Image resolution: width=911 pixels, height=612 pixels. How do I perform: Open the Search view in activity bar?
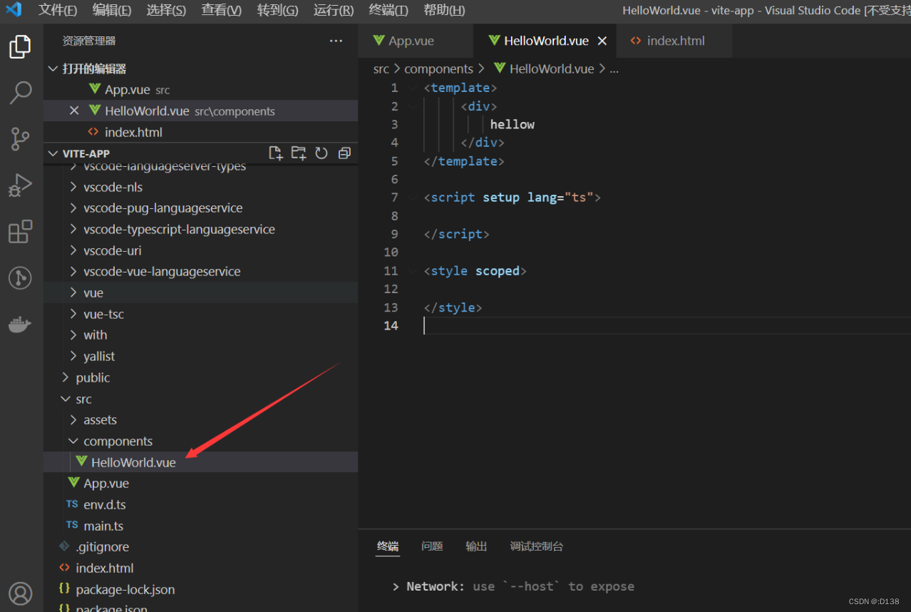[x=20, y=93]
